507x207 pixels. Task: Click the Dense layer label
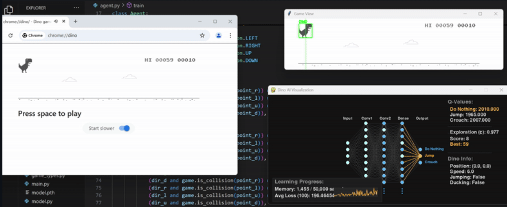tap(403, 119)
